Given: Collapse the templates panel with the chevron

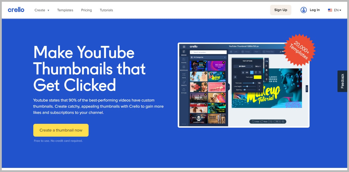Looking at the screenshot, I should coord(229,87).
